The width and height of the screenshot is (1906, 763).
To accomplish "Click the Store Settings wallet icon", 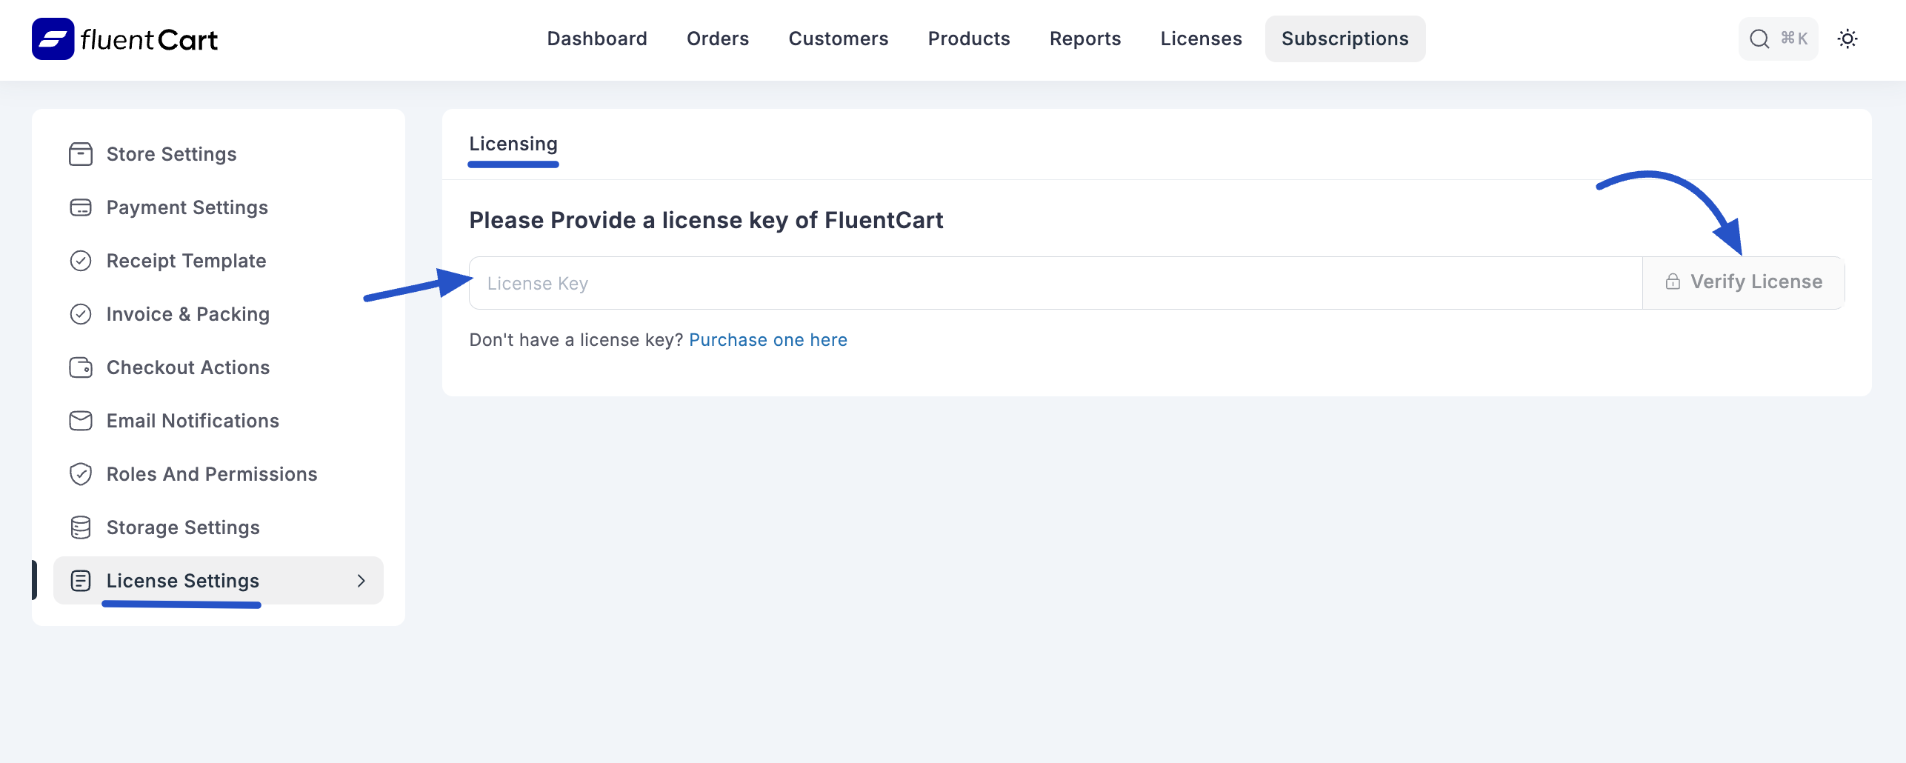I will point(81,153).
